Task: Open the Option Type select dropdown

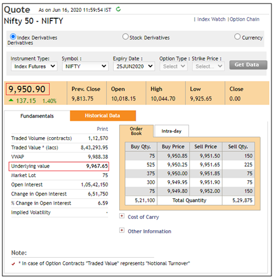Action: (x=173, y=67)
